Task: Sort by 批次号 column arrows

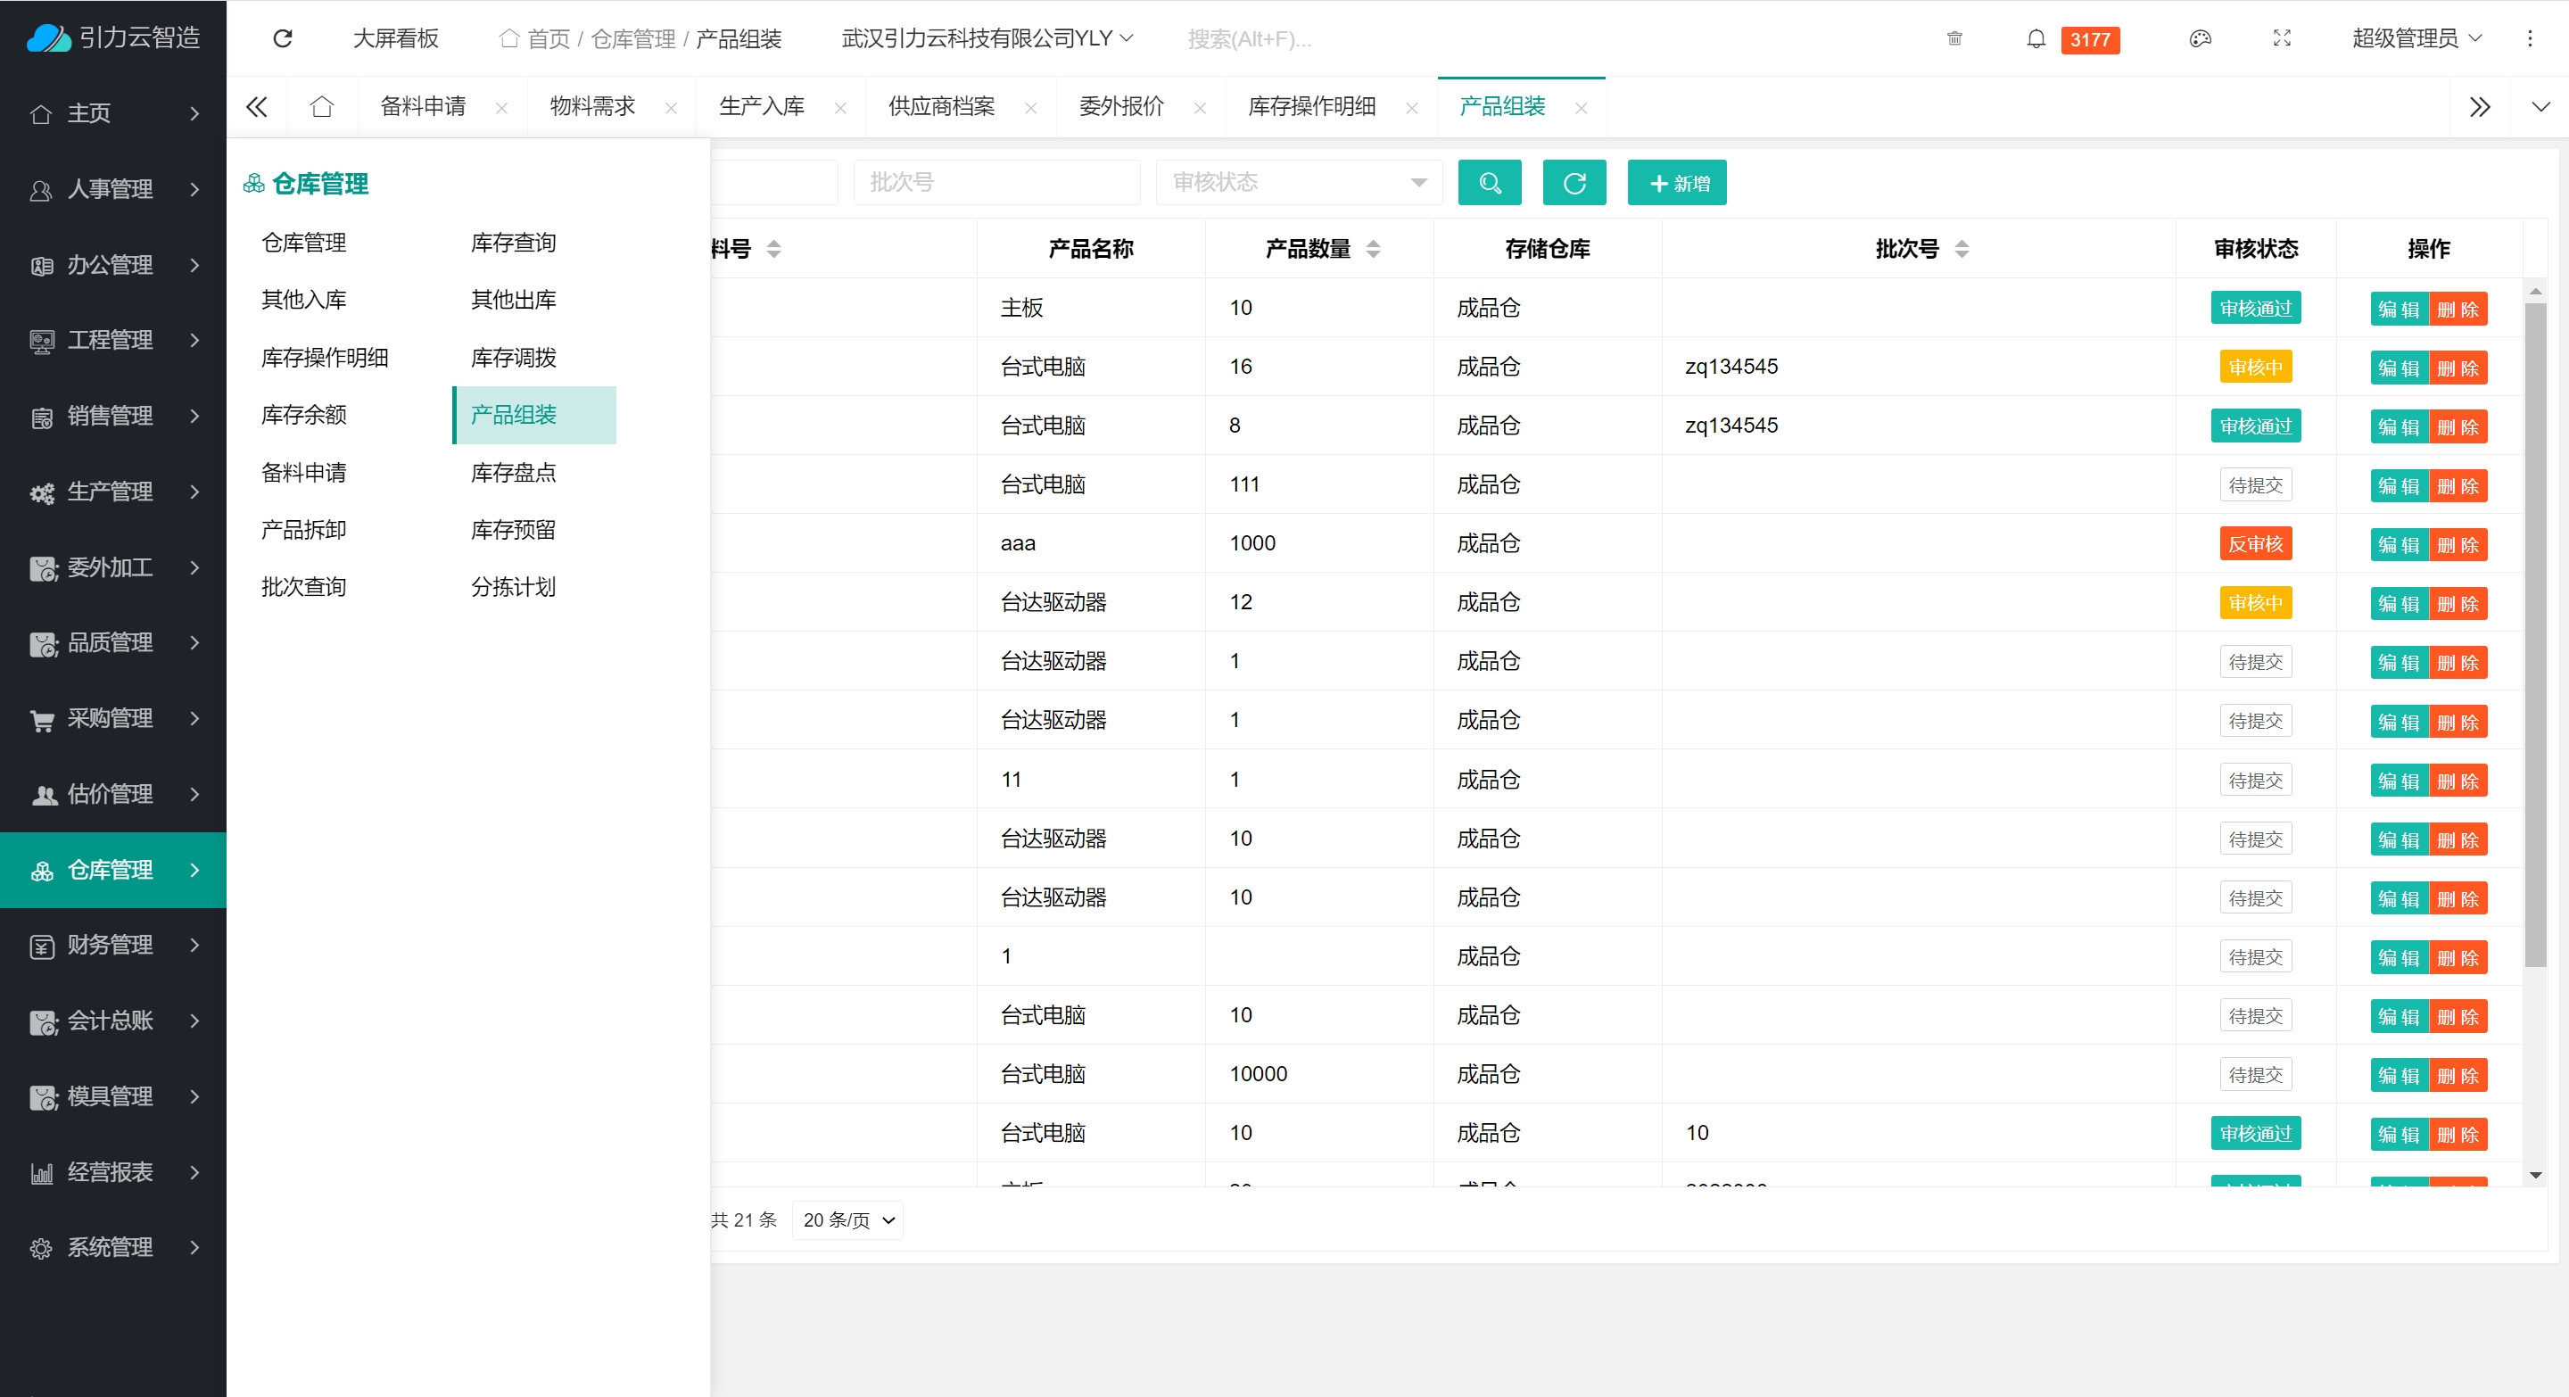Action: click(x=1962, y=248)
